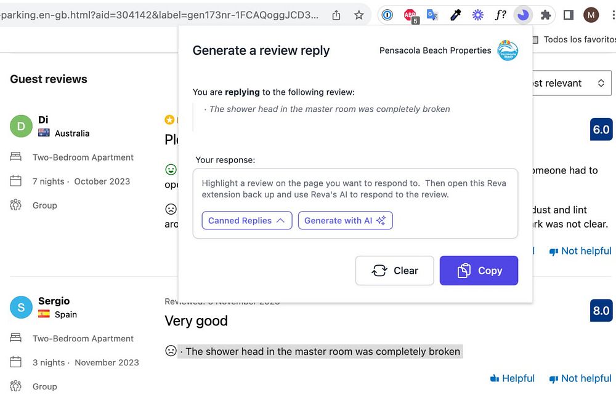Click the Generate a review reply heading
The width and height of the screenshot is (616, 409).
pyautogui.click(x=261, y=50)
